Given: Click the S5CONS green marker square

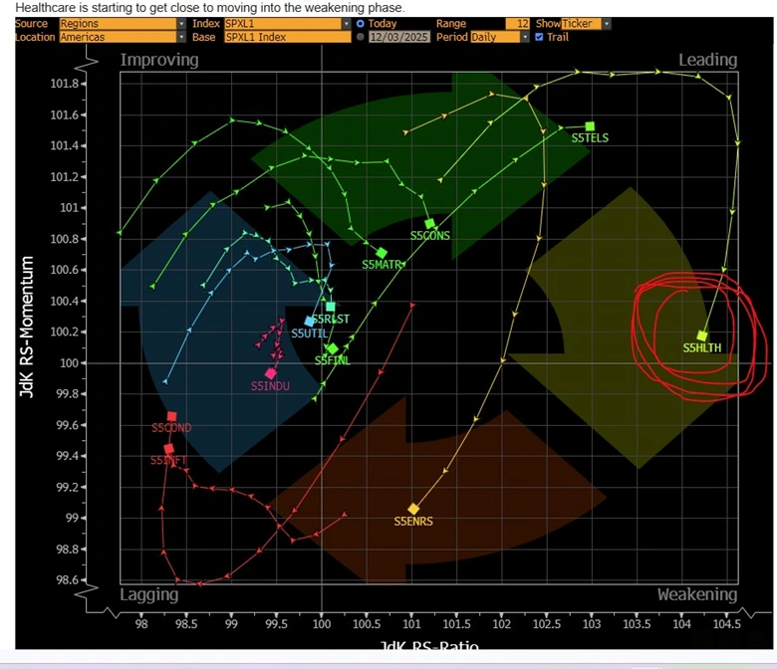Looking at the screenshot, I should pos(430,224).
